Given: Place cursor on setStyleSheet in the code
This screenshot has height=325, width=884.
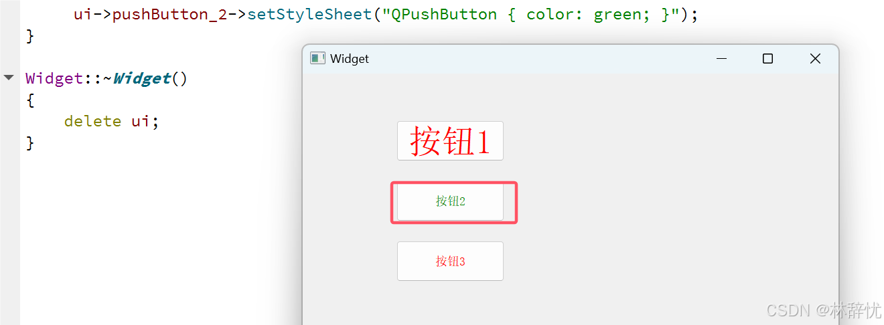Looking at the screenshot, I should click(309, 15).
